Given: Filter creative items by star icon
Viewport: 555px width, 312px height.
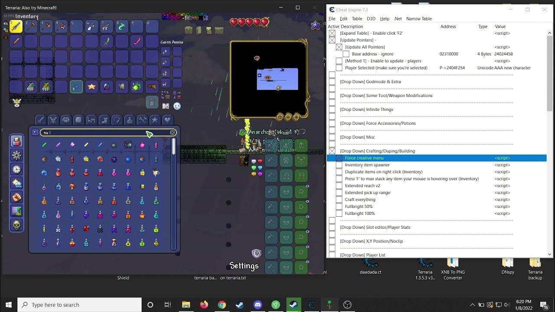Looking at the screenshot, I should click(155, 120).
